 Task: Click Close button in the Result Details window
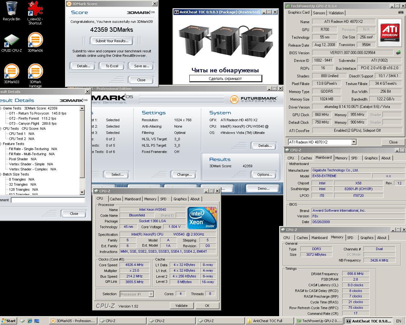coord(74,214)
